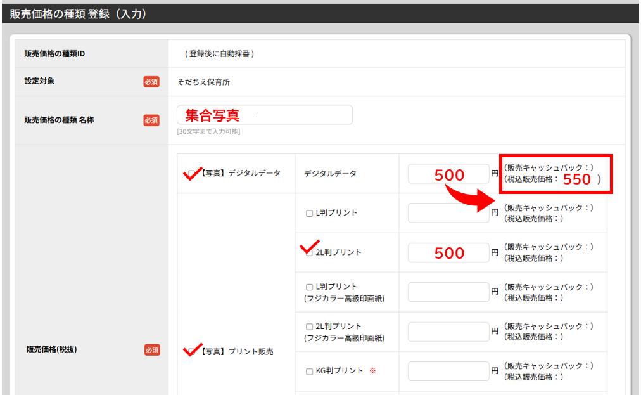Check 2L判プリント (フジカラー高級印画紙) option
The height and width of the screenshot is (395, 641).
[310, 327]
